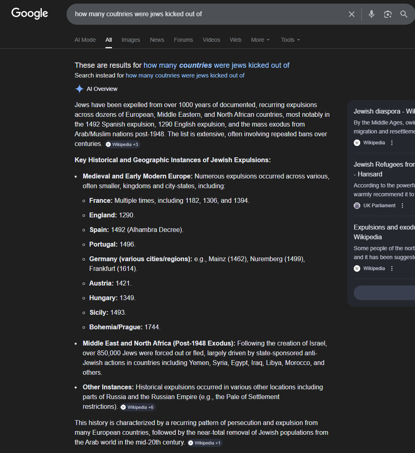Click Wikipedia favicon on Expulsions card
Screen dimensions: 415x453
357,268
